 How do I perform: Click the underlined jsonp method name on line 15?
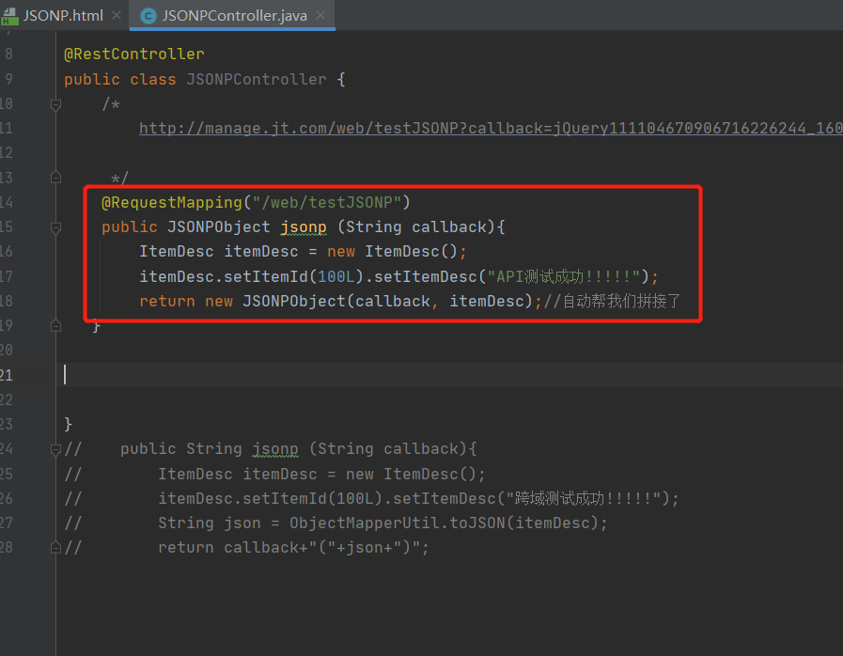(304, 226)
